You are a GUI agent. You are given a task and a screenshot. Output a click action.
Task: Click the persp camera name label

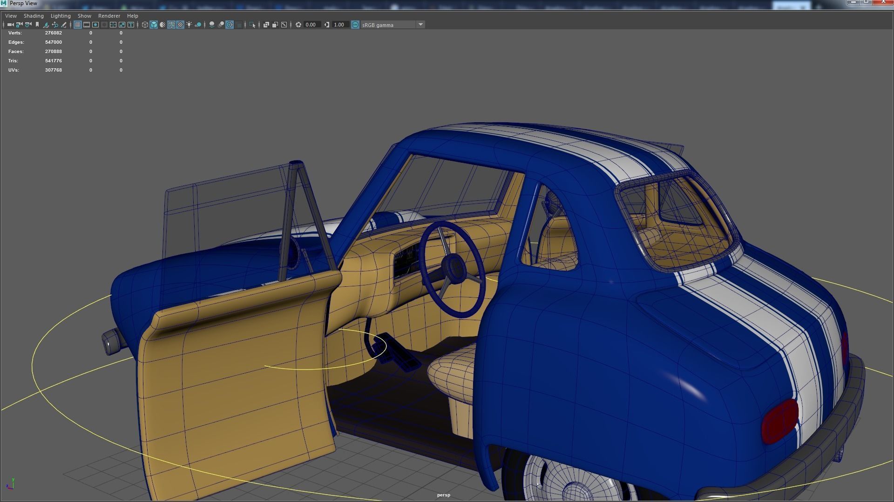[443, 495]
